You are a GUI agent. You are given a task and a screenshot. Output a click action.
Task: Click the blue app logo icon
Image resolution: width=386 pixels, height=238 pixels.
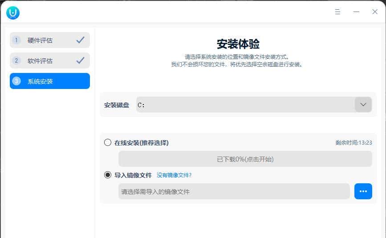(13, 12)
